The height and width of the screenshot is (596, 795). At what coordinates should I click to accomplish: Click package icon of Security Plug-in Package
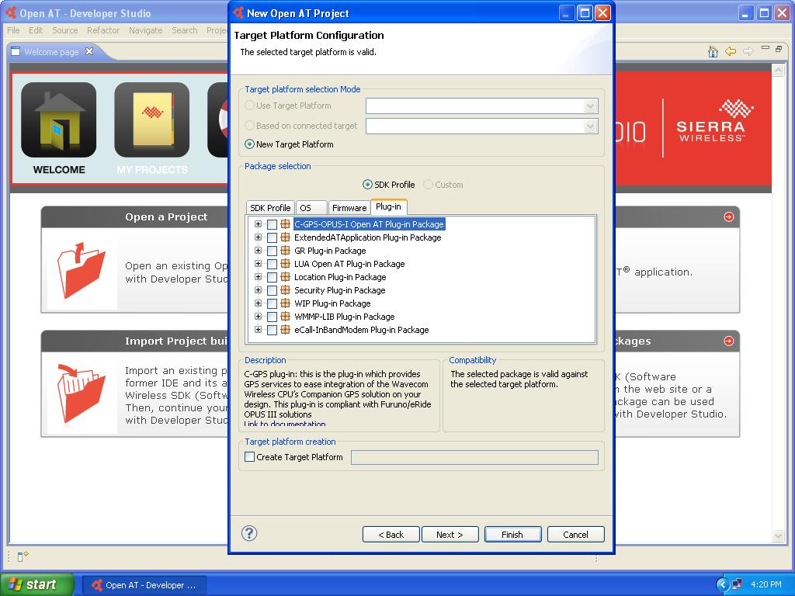tap(286, 290)
